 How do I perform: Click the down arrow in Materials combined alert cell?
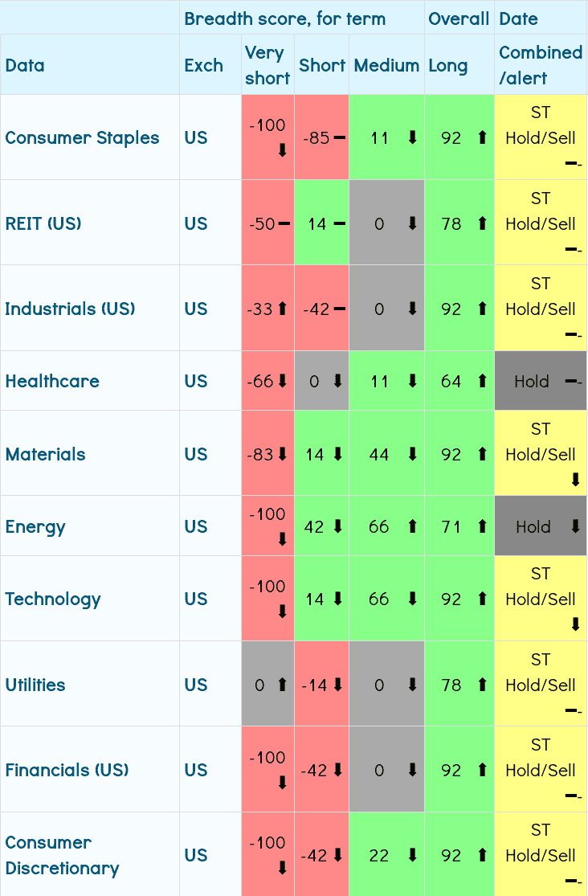(x=575, y=480)
